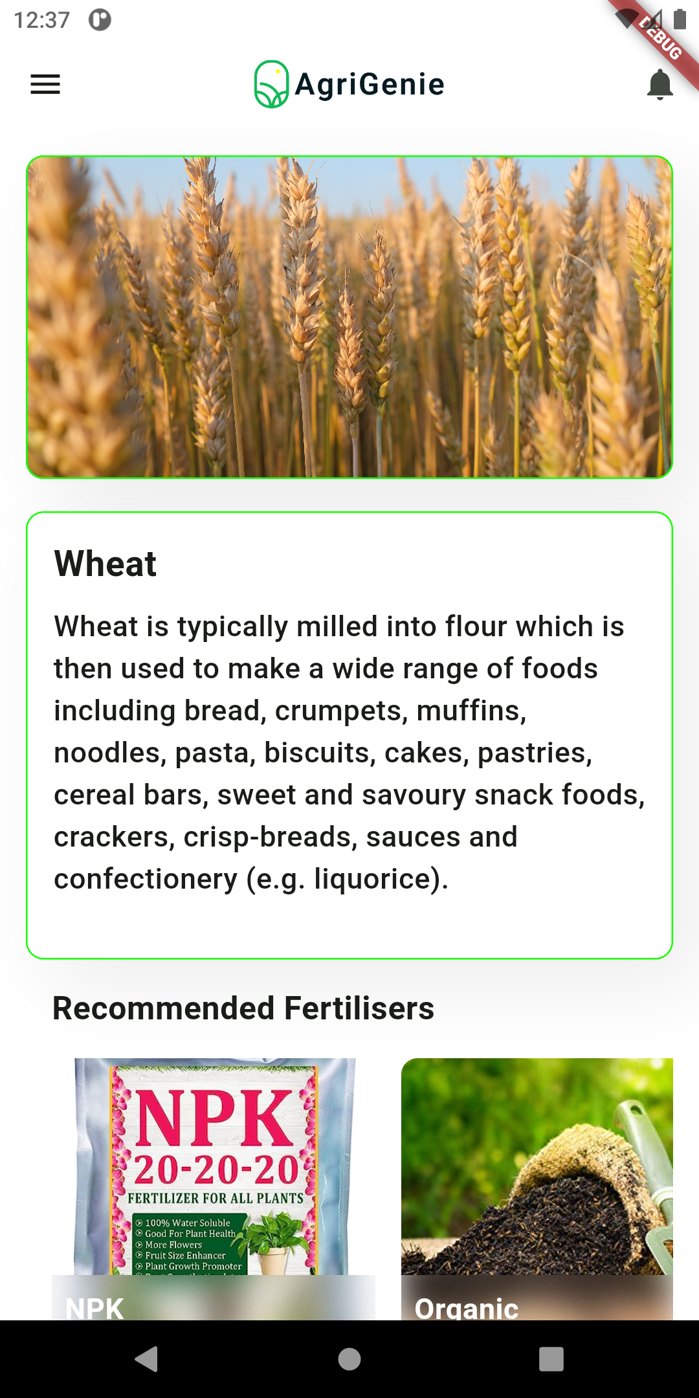This screenshot has width=699, height=1398.
Task: Open the navigation drawer menu
Action: [45, 84]
